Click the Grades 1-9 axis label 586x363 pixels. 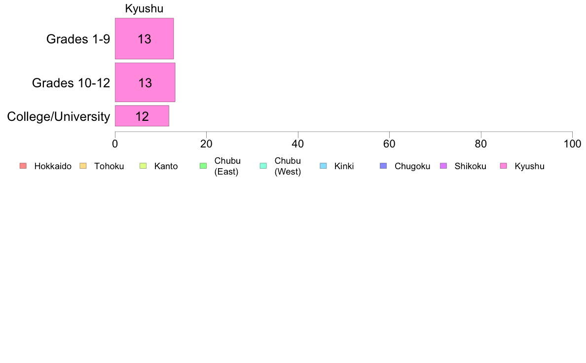pyautogui.click(x=78, y=39)
